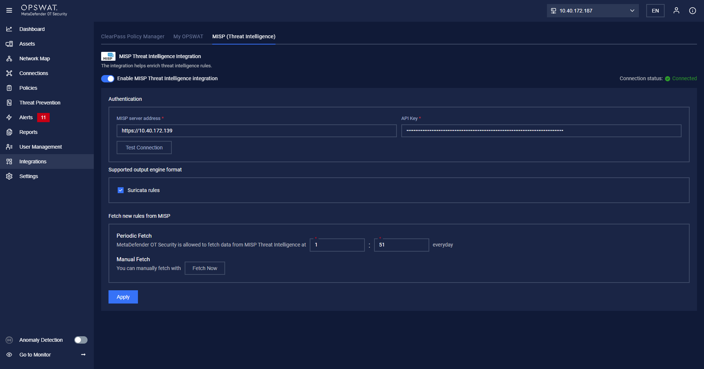Open the Settings menu item
Viewport: 704px width, 369px height.
pos(47,176)
